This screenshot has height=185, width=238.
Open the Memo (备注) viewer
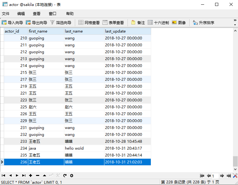138,23
